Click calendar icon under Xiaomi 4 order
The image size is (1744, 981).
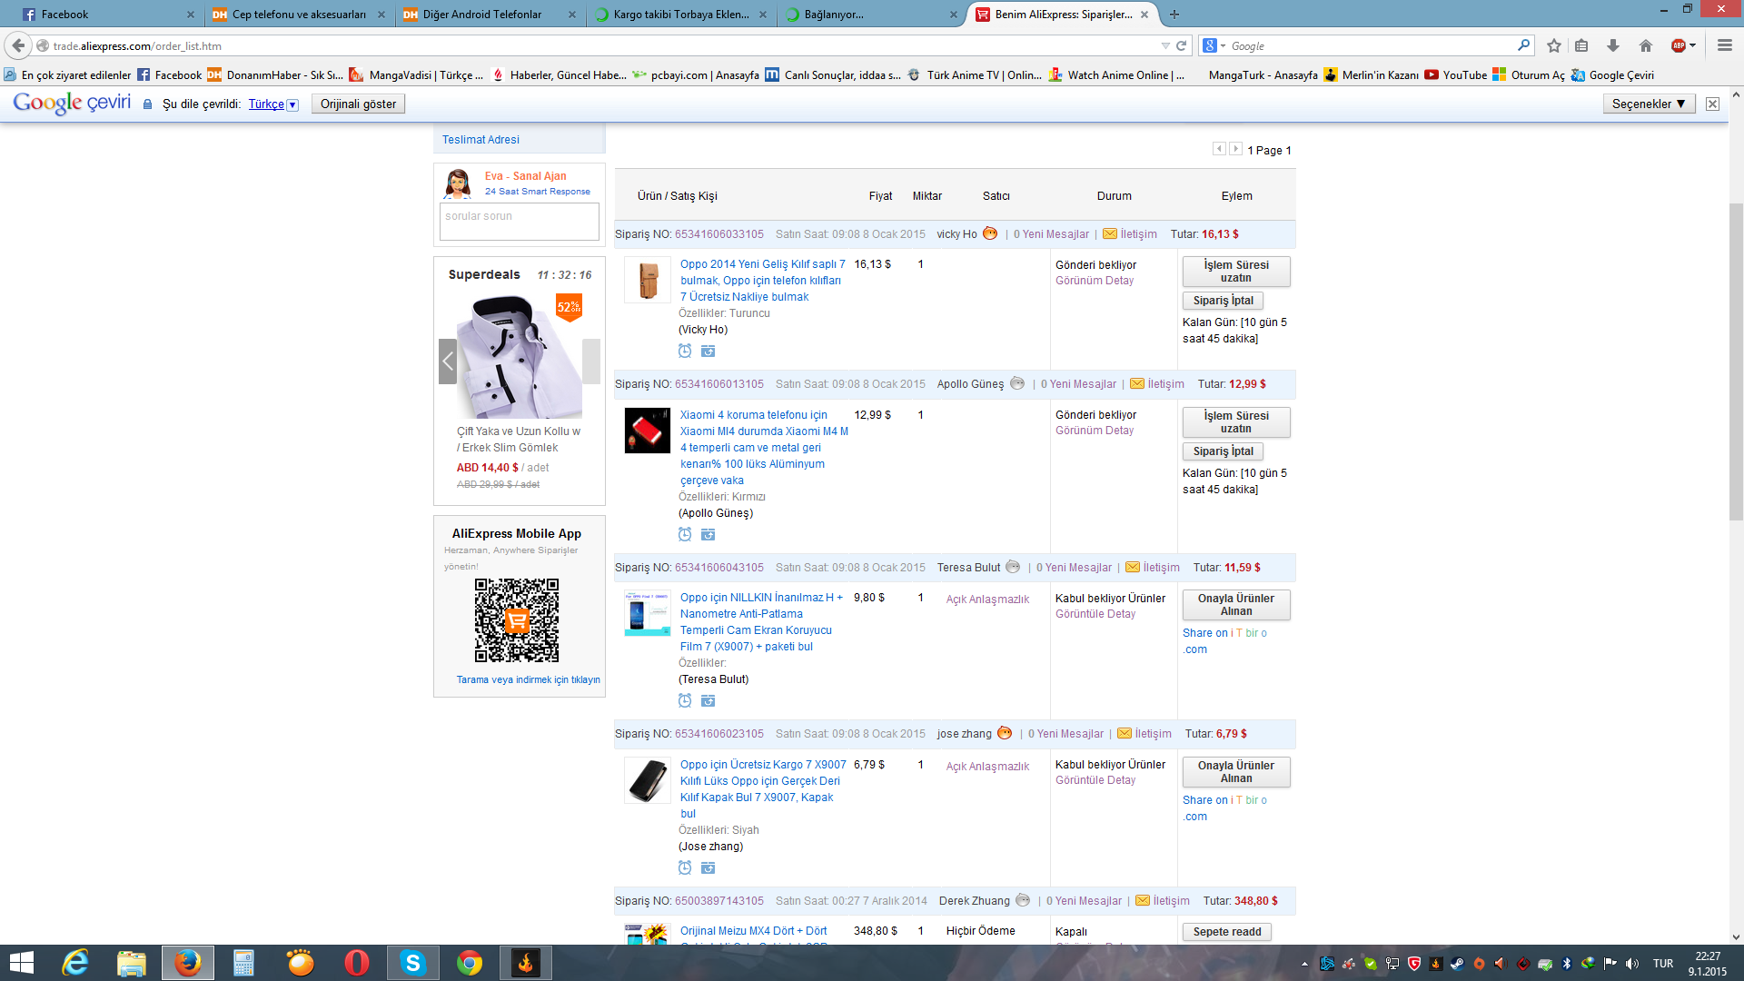point(708,534)
